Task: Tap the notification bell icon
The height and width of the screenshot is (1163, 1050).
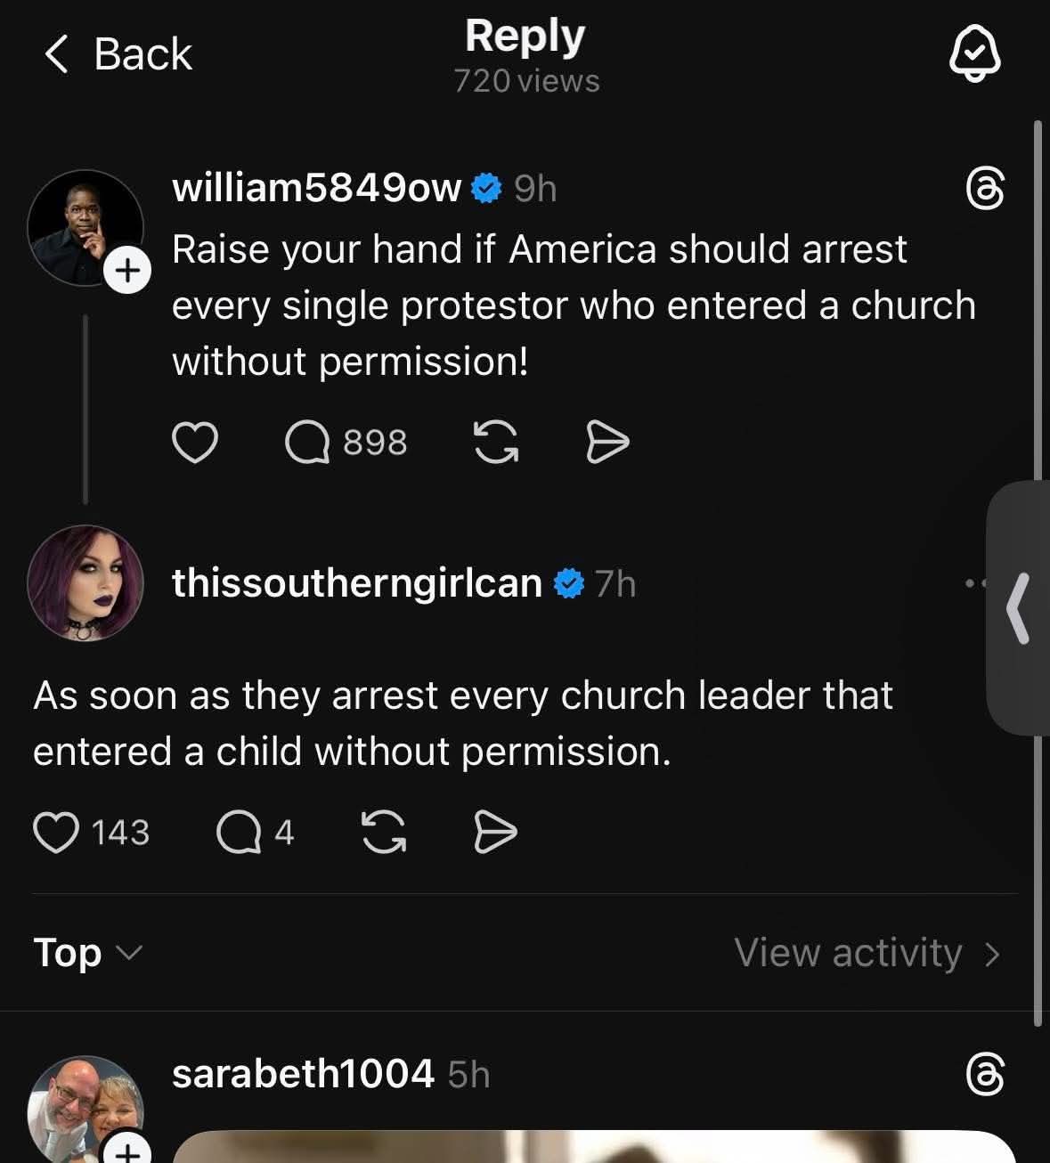Action: pos(974,53)
